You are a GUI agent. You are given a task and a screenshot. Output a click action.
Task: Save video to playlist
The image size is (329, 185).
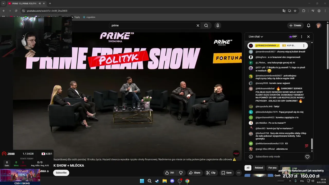226,173
